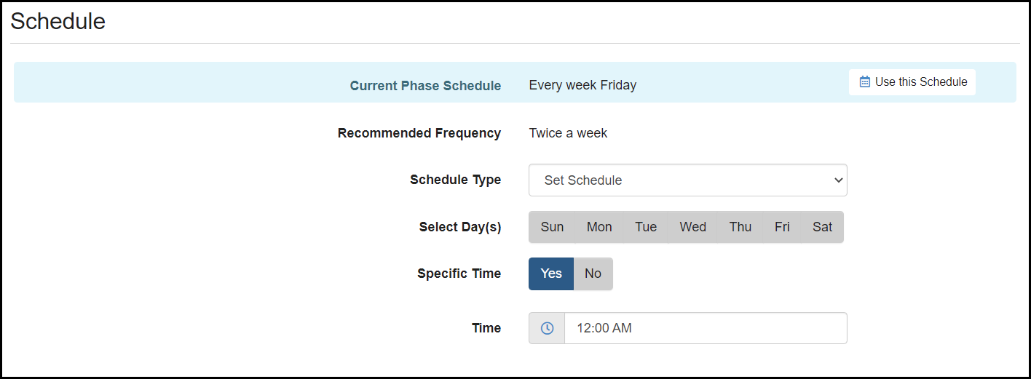Screen dimensions: 1031x379
Task: Pick Thu in the day selector
Action: pos(740,227)
